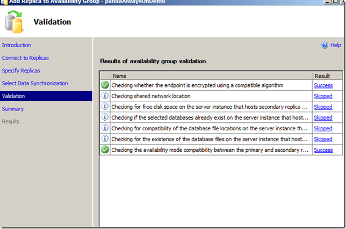The width and height of the screenshot is (346, 229).
Task: Select the Summary page in sidebar
Action: click(x=13, y=109)
